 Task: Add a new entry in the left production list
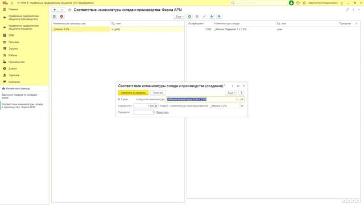click(x=55, y=17)
